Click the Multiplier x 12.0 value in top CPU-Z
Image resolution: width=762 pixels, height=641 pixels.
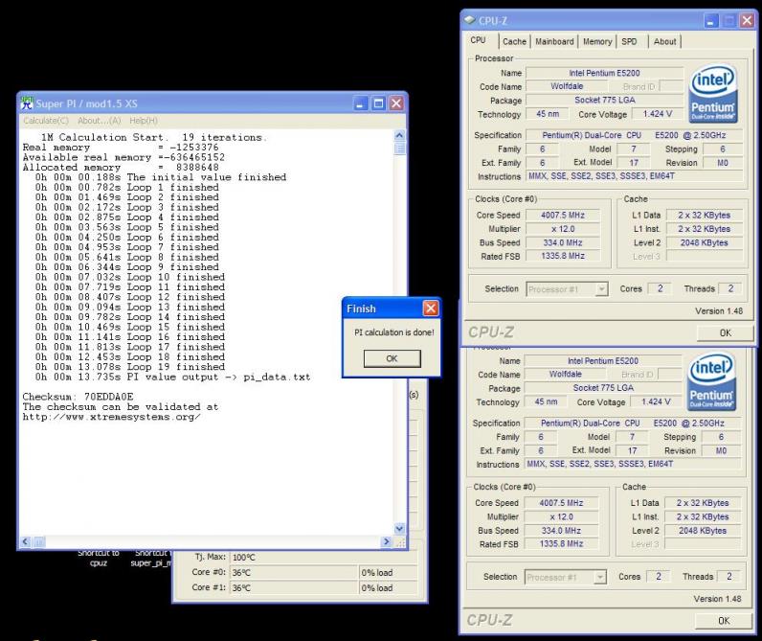[563, 229]
